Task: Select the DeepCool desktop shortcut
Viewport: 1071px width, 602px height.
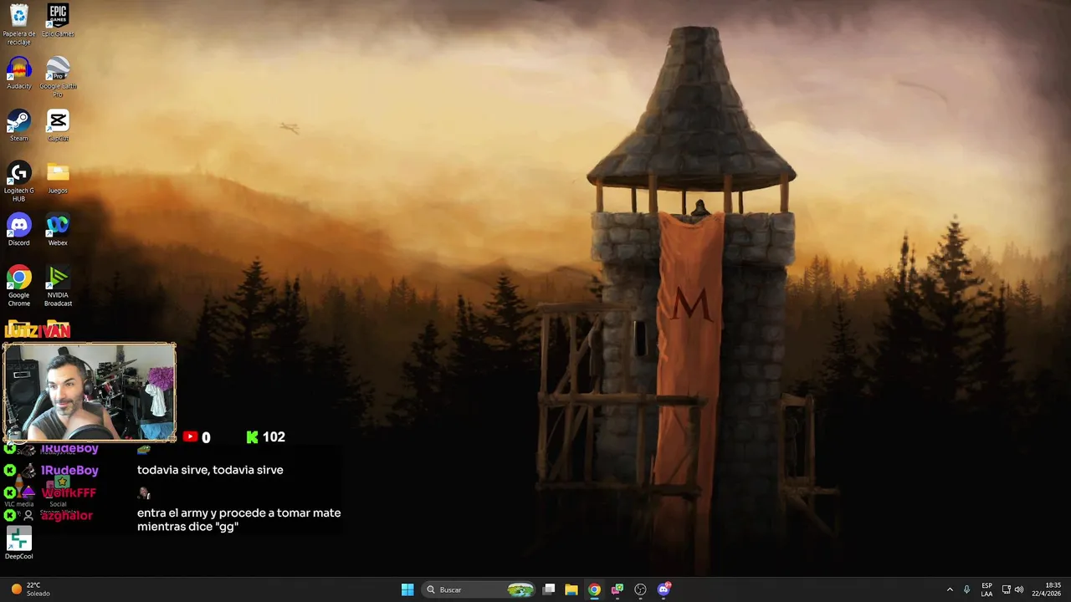Action: [x=18, y=543]
